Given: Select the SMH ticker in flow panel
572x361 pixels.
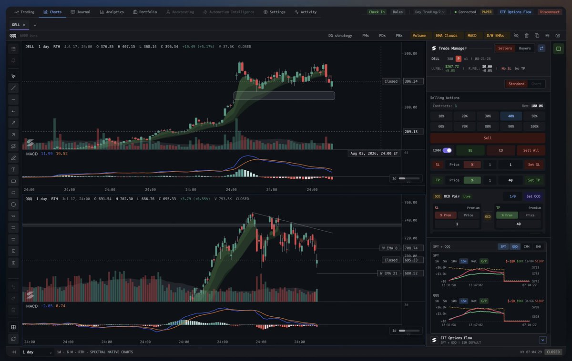Looking at the screenshot, I should click(x=538, y=246).
